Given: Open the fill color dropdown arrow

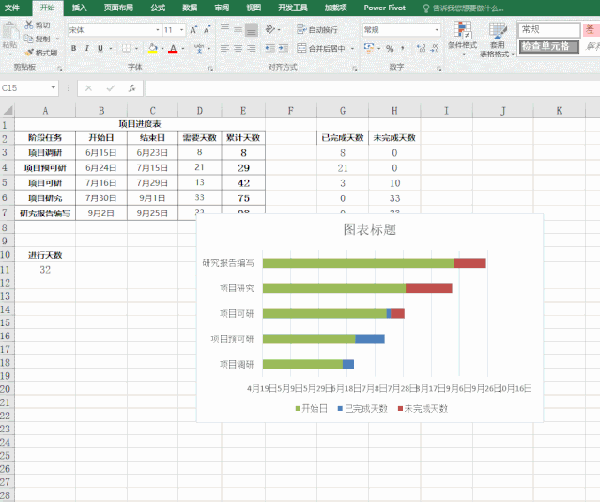Looking at the screenshot, I should (x=162, y=48).
